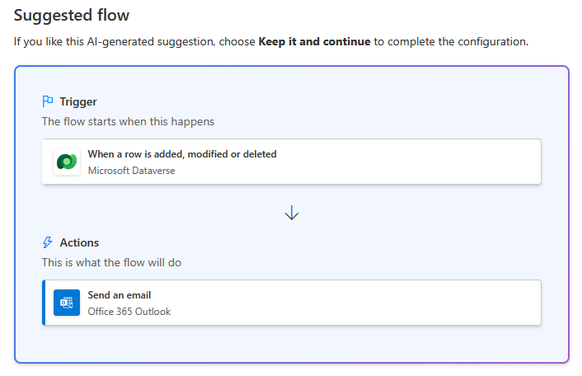Click empty space in the Dataverse trigger card
This screenshot has height=376, width=582.
pos(412,162)
